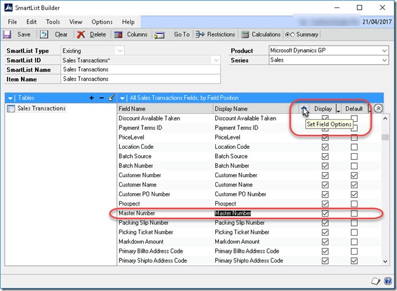Click the Primary Billto Address Code field name
This screenshot has height=291, width=397.
(x=150, y=251)
